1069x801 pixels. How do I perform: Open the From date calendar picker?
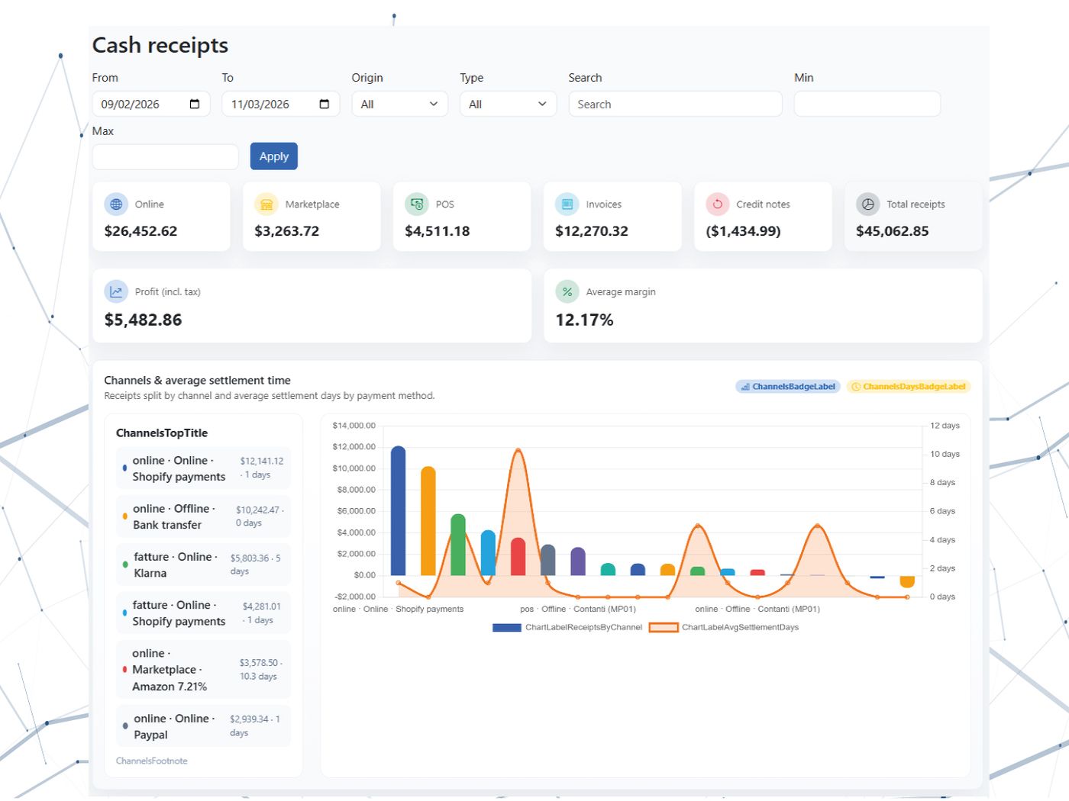(195, 104)
